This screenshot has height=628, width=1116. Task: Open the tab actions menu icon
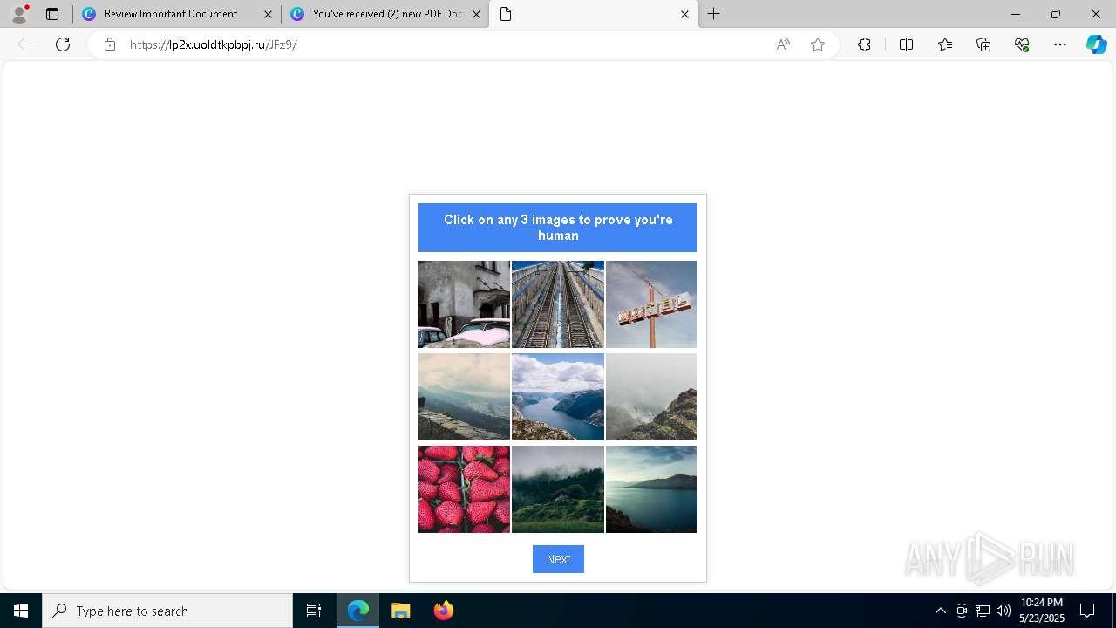[52, 14]
